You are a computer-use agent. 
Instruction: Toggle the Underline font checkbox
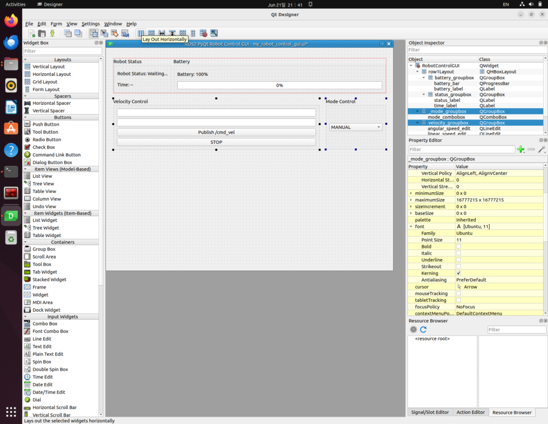(x=459, y=260)
